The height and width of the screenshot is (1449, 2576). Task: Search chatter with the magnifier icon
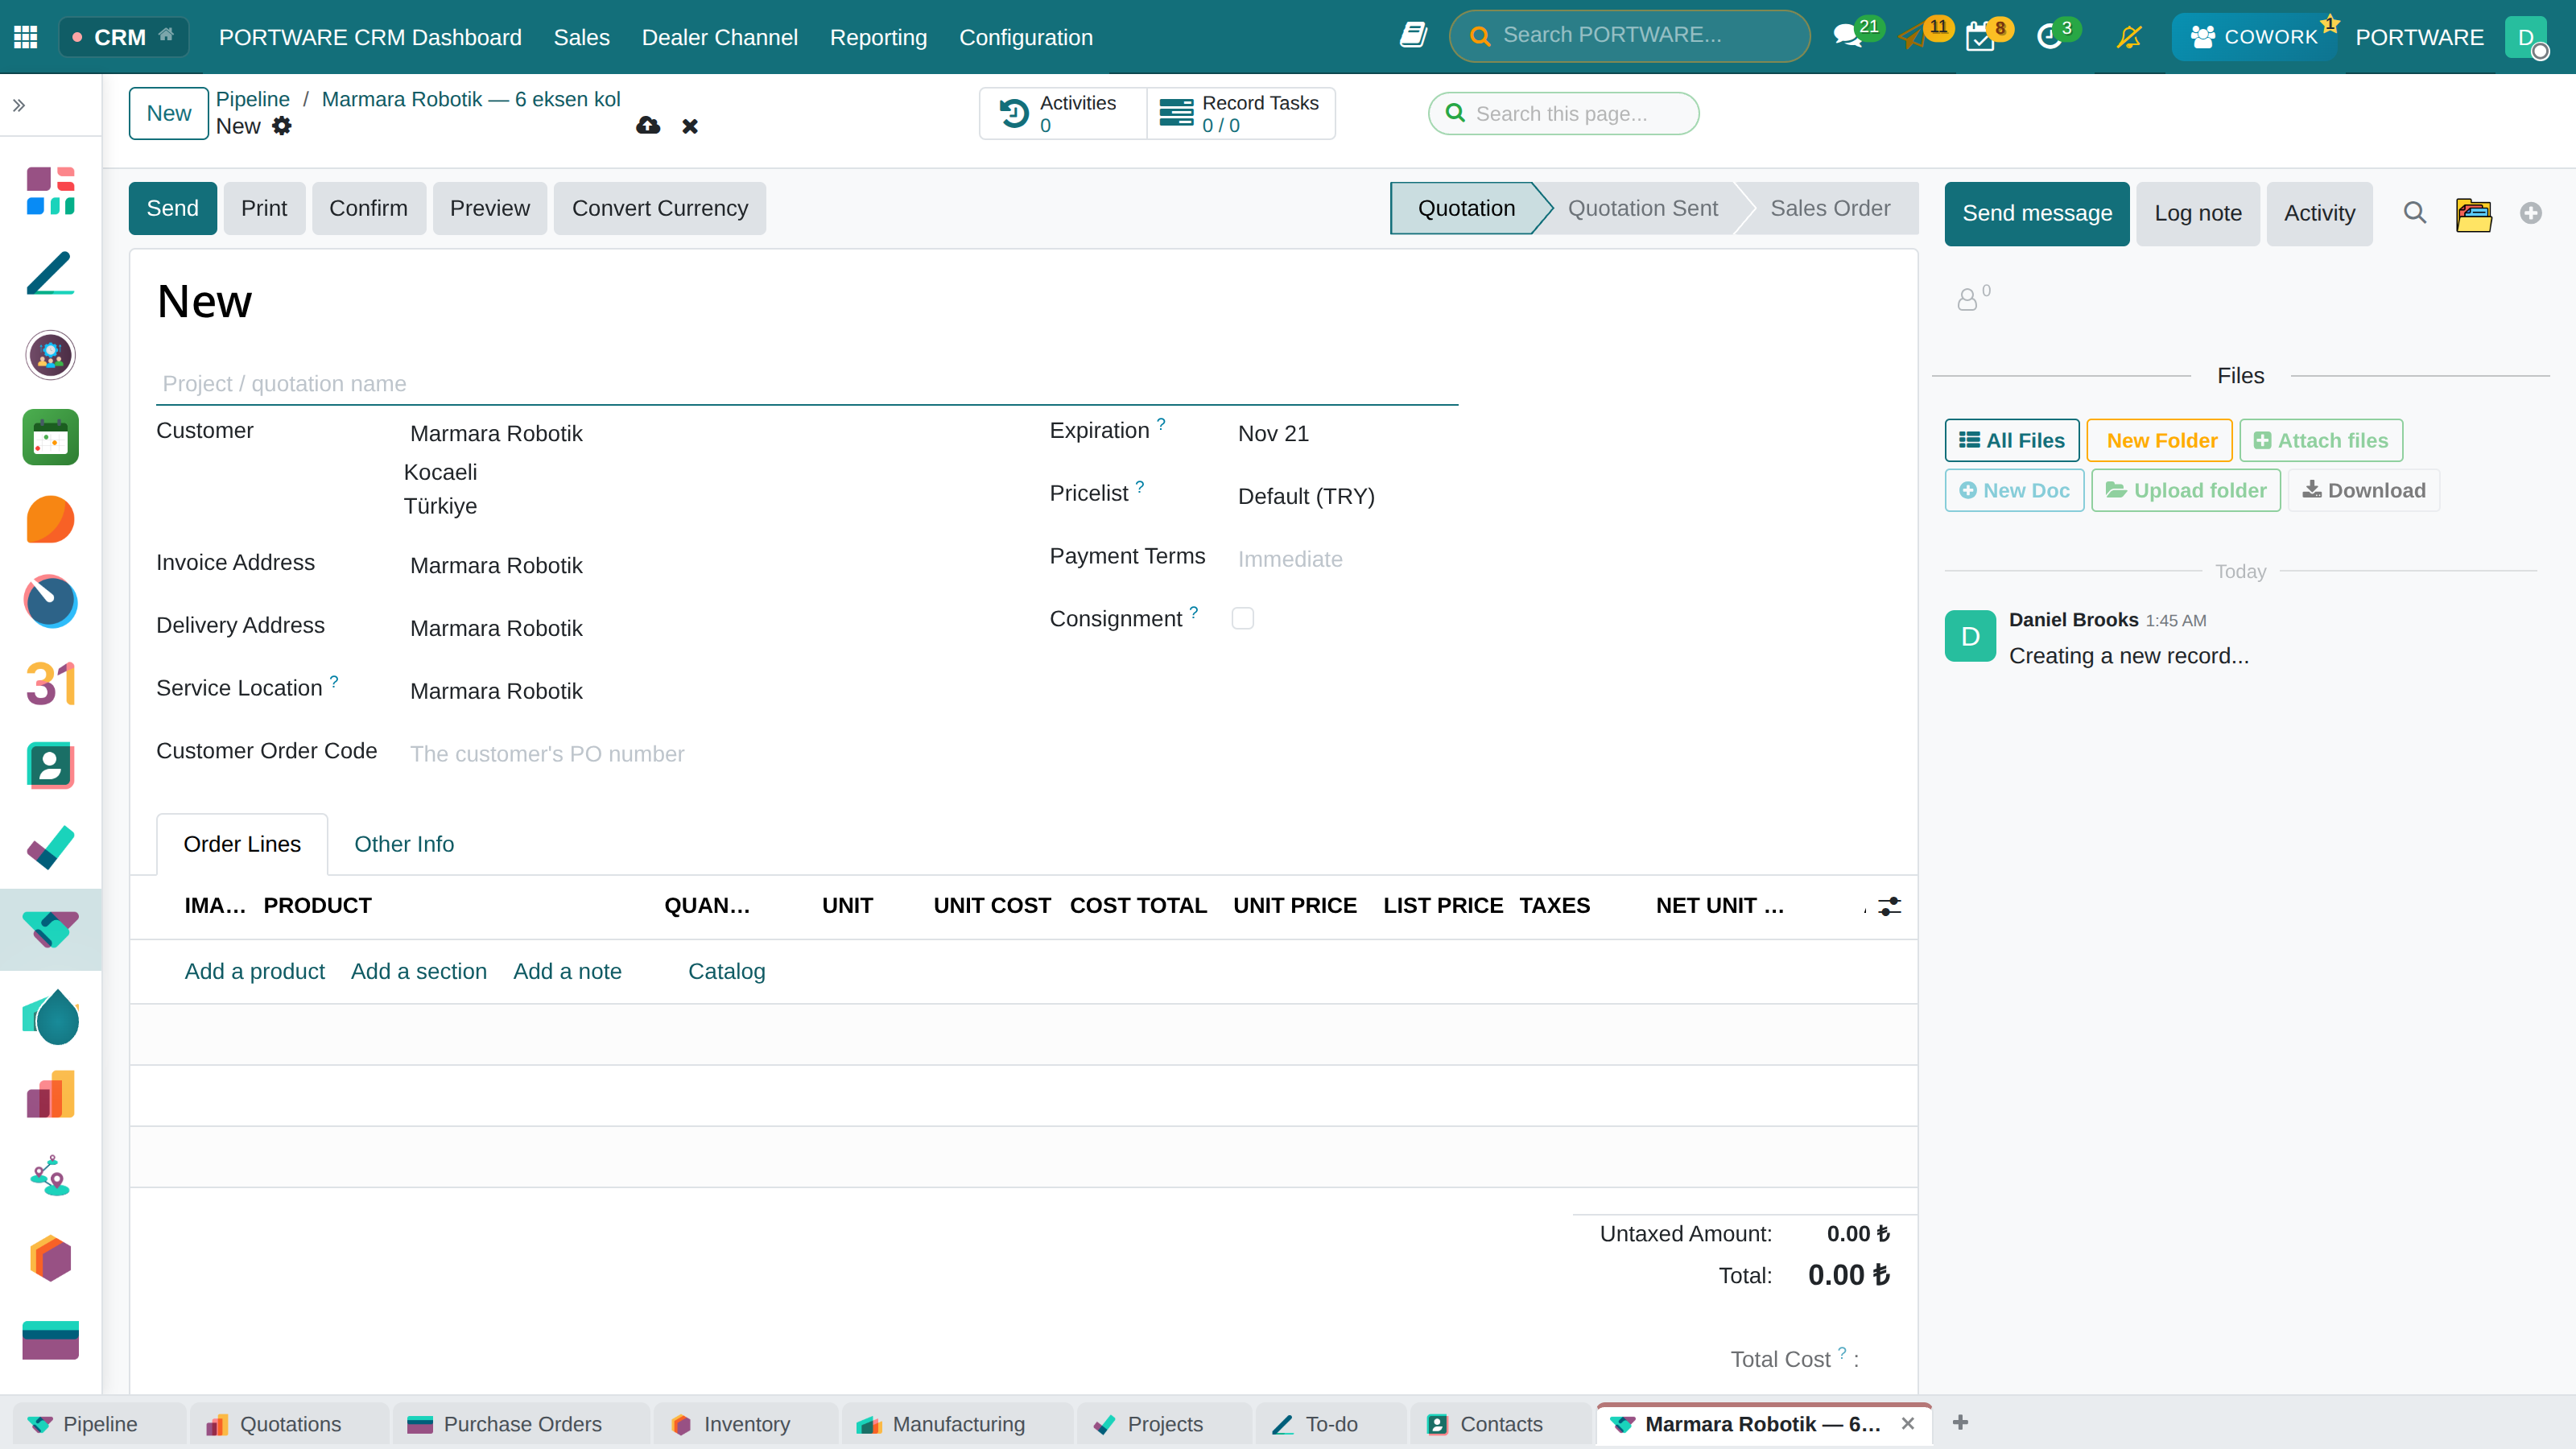(x=2414, y=213)
